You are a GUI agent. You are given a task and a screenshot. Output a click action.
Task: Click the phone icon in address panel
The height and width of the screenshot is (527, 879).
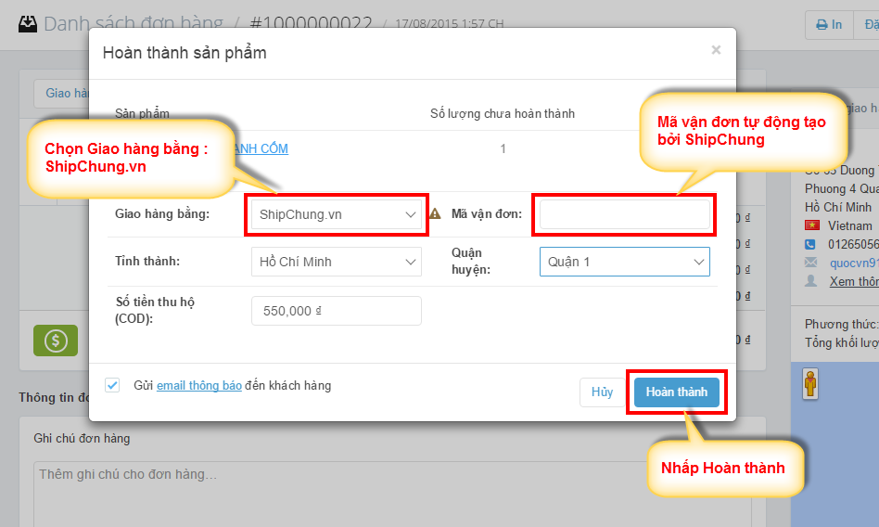tap(810, 244)
